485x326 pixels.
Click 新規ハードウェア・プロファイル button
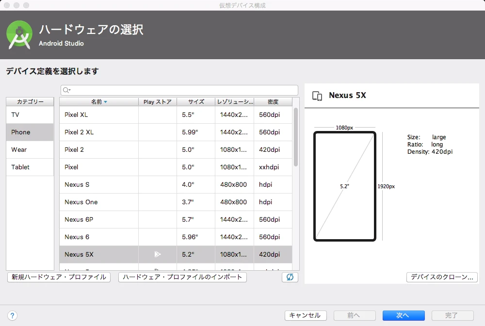(59, 277)
